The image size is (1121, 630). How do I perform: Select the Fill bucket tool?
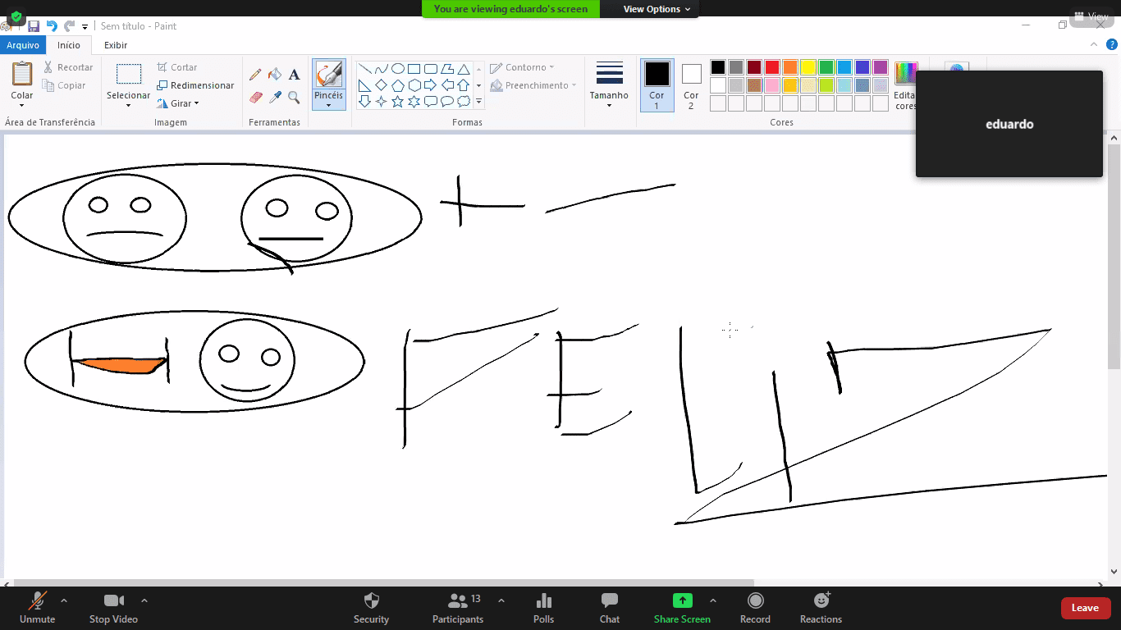[x=275, y=75]
